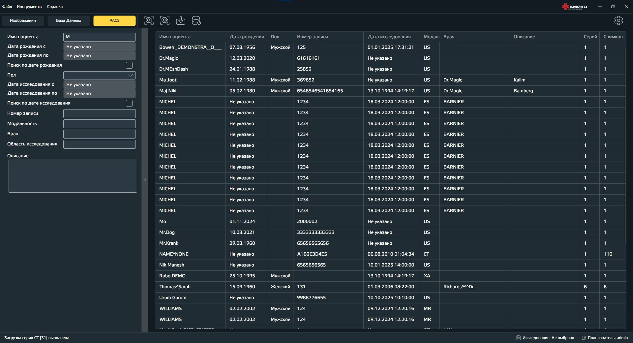633x343 pixels.
Task: Click the reset search icon with circular arrow
Action: 165,20
